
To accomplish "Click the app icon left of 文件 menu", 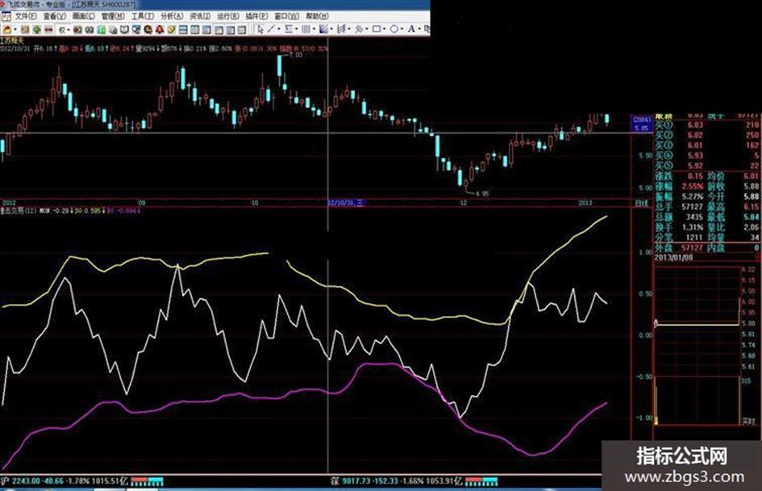I will tap(6, 17).
